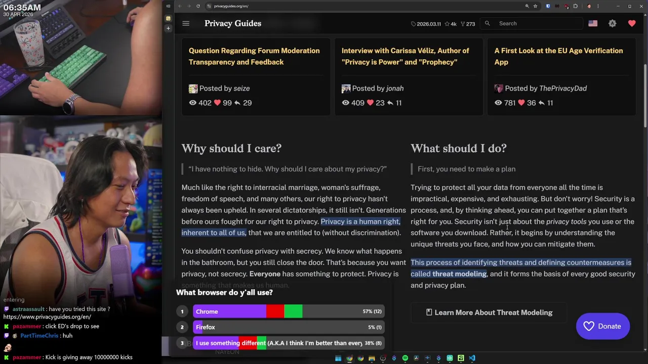Open the vertical tabs sidebar toggle
Image resolution: width=648 pixels, height=364 pixels.
click(x=168, y=6)
